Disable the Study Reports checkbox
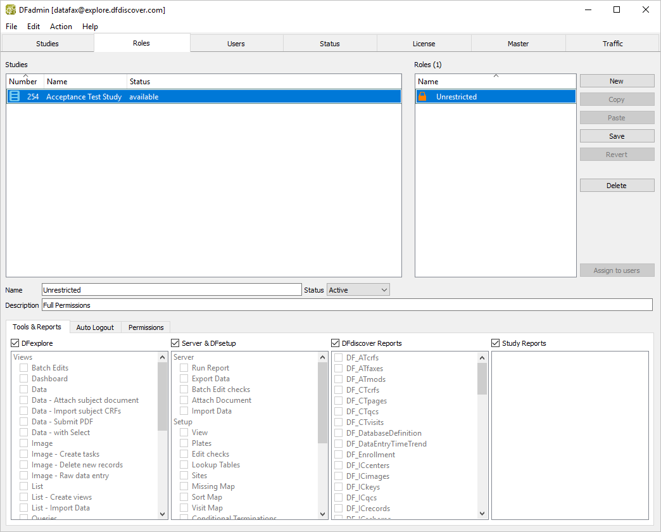661x532 pixels. tap(496, 343)
